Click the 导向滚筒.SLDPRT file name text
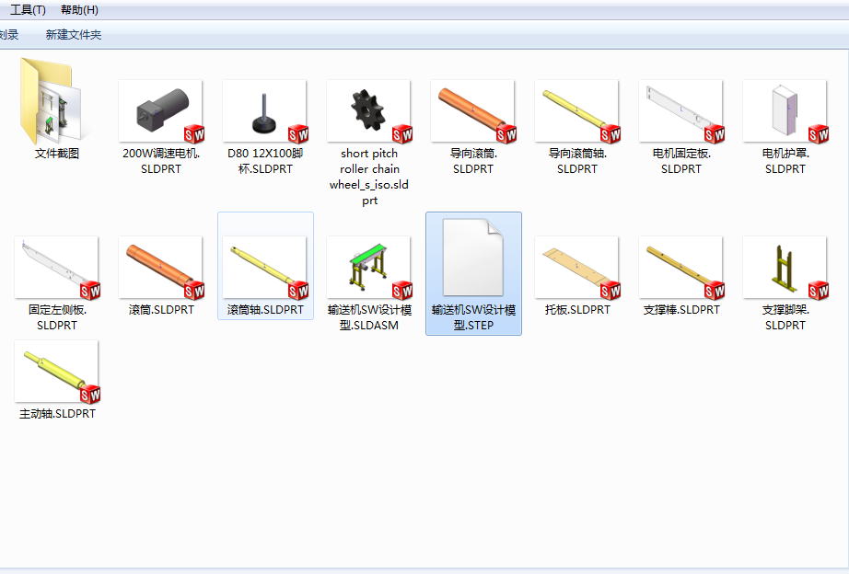Image resolution: width=849 pixels, height=574 pixels. 472,161
